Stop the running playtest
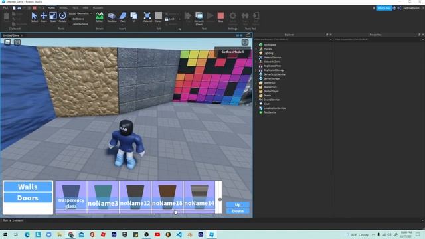425x239 pixels. click(220, 17)
